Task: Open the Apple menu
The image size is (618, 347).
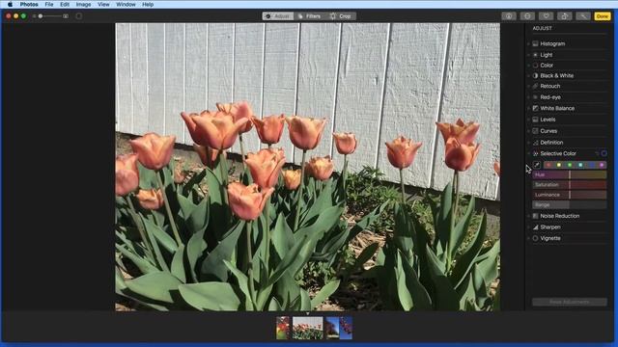Action: click(10, 4)
